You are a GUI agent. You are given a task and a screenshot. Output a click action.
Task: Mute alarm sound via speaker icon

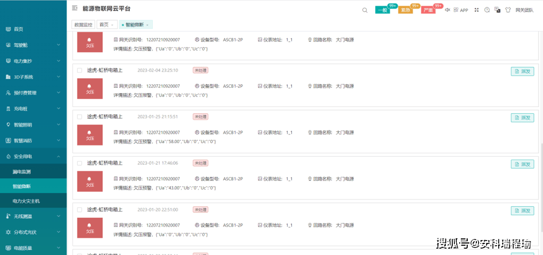point(448,10)
